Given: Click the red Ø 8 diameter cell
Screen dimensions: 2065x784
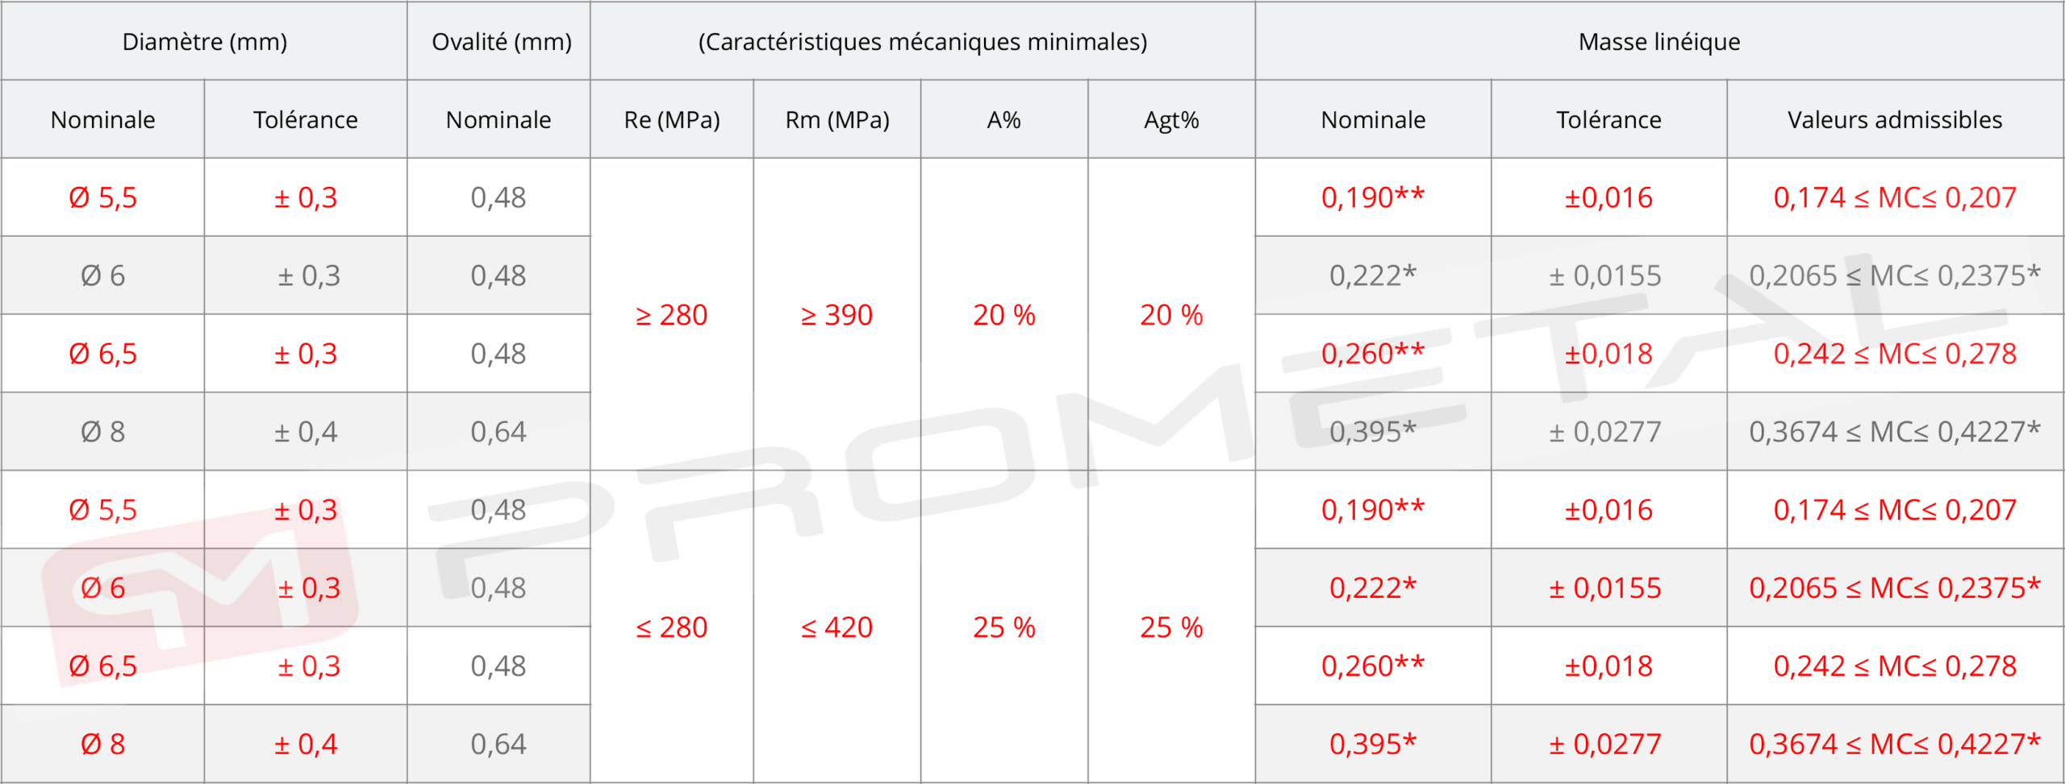Looking at the screenshot, I should pyautogui.click(x=102, y=744).
